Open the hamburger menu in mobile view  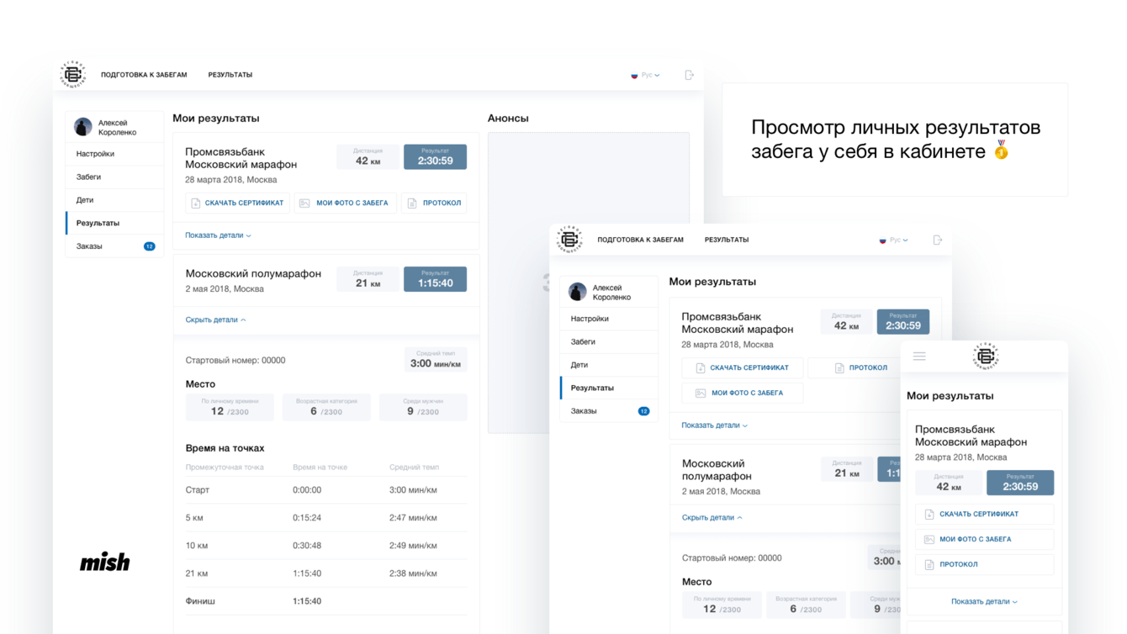pyautogui.click(x=919, y=357)
